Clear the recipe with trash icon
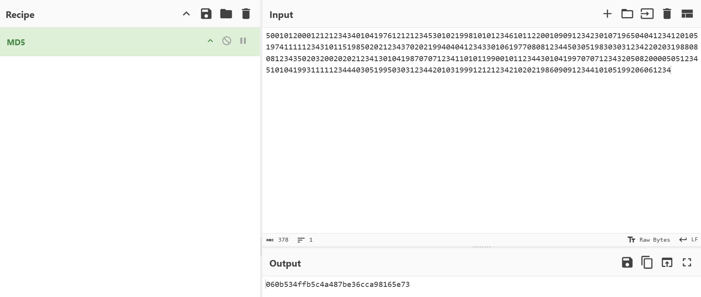The height and width of the screenshot is (297, 701). (246, 14)
